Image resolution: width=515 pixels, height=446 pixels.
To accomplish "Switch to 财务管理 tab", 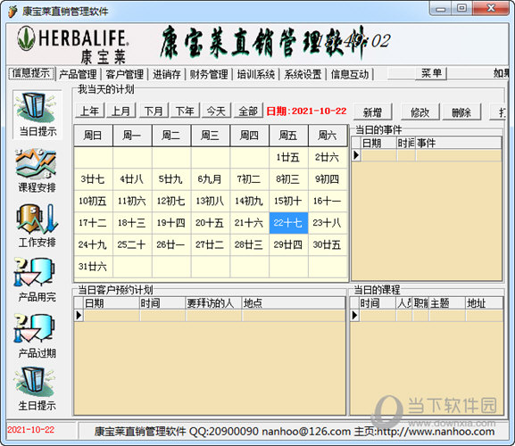I will (x=209, y=75).
